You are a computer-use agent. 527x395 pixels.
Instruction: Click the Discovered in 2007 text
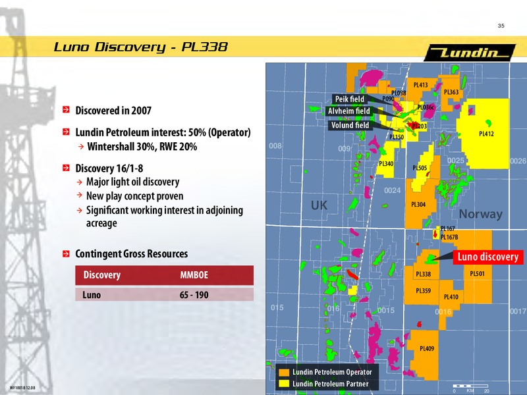[113, 111]
